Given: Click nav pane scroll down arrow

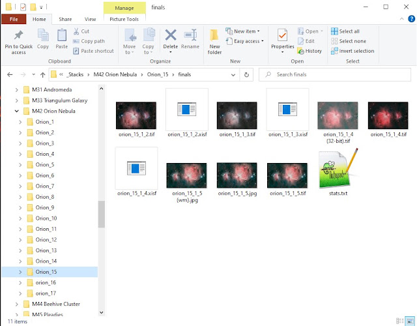Looking at the screenshot, I should click(102, 312).
